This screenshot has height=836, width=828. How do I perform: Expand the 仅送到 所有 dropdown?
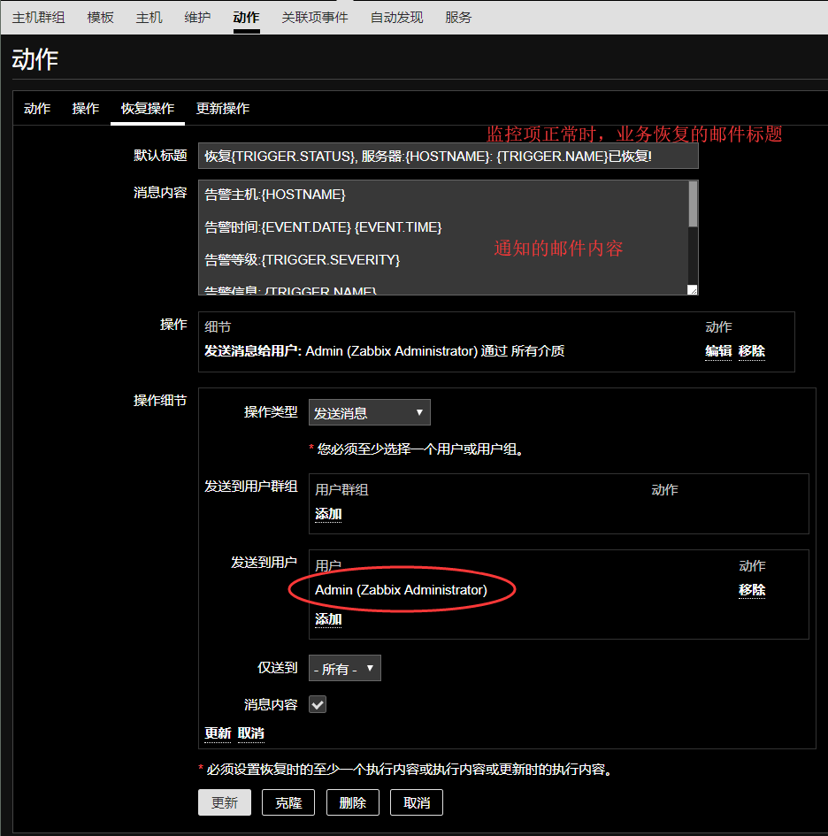pos(345,669)
